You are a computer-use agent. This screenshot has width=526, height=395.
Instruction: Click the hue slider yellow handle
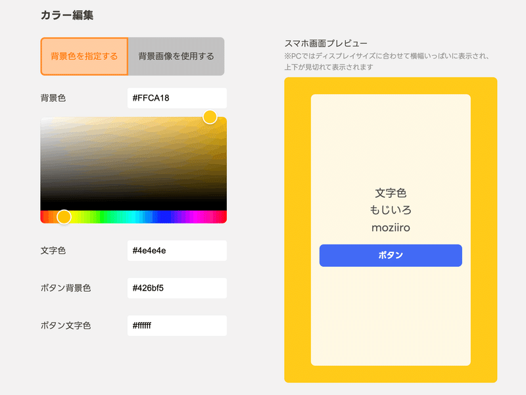coord(64,217)
